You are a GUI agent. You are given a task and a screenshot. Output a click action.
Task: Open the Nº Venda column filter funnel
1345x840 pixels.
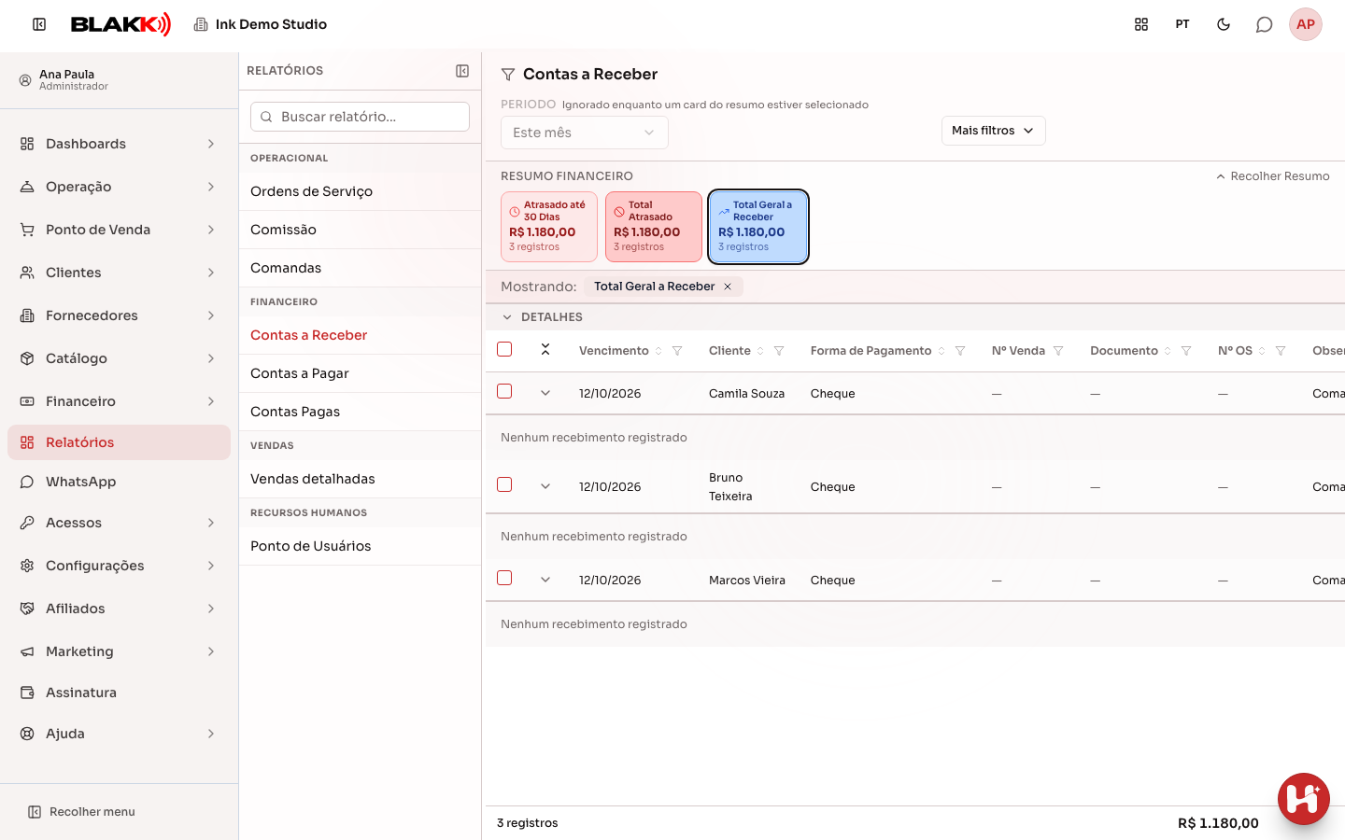[x=1058, y=351]
